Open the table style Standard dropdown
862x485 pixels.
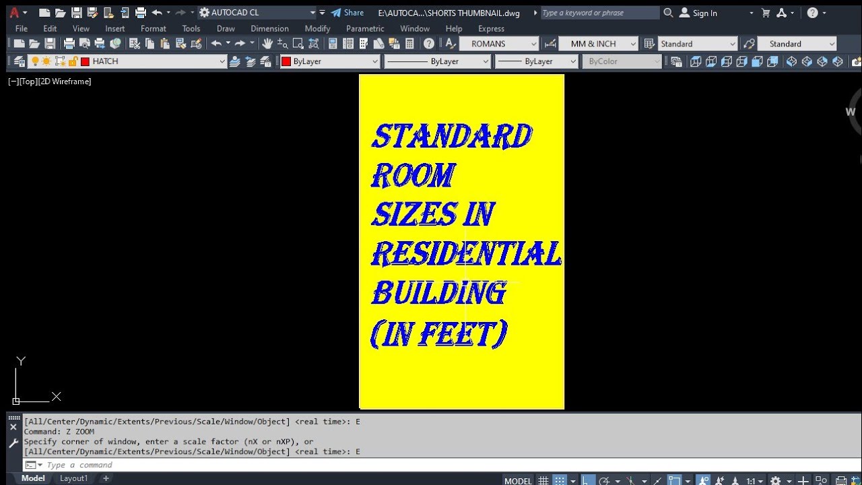coord(698,44)
